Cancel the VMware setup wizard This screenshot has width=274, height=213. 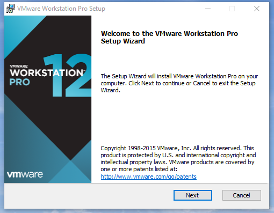click(242, 195)
